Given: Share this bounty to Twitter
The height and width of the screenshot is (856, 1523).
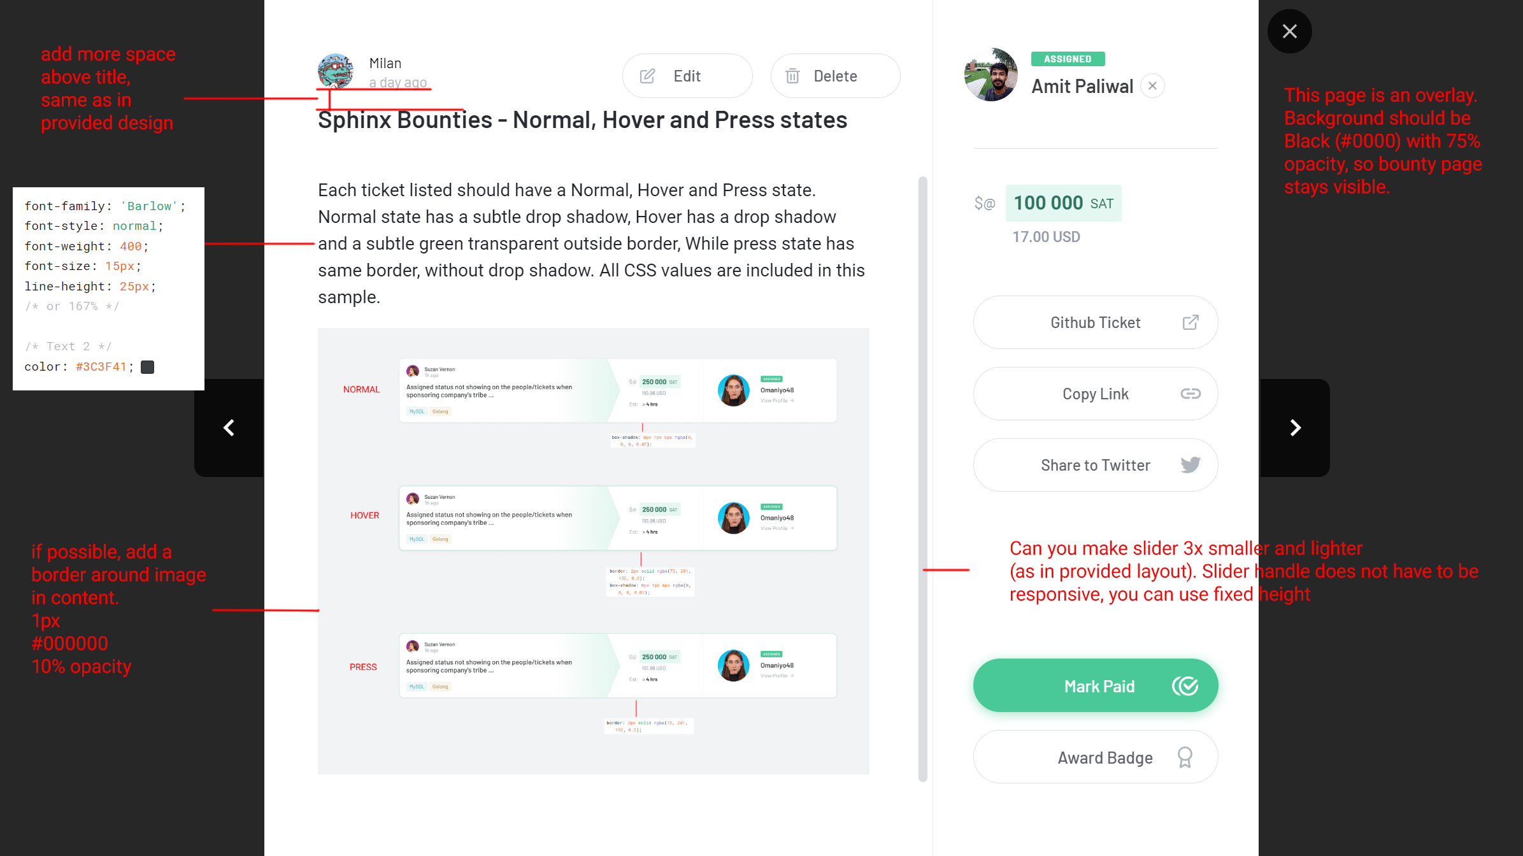Looking at the screenshot, I should (x=1095, y=465).
